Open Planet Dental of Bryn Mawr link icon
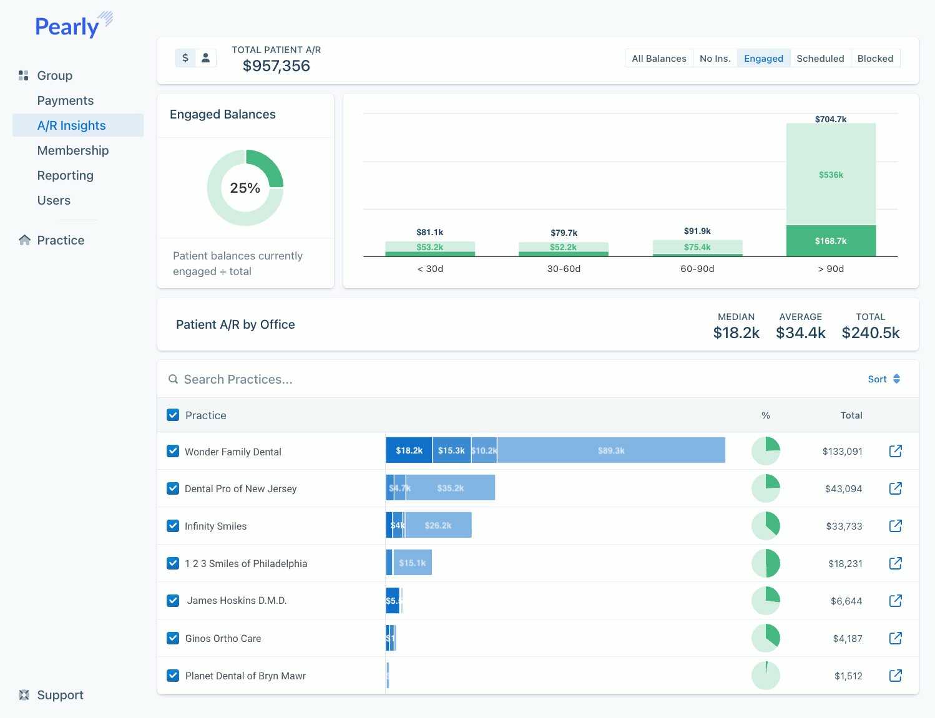This screenshot has width=935, height=718. pos(895,676)
